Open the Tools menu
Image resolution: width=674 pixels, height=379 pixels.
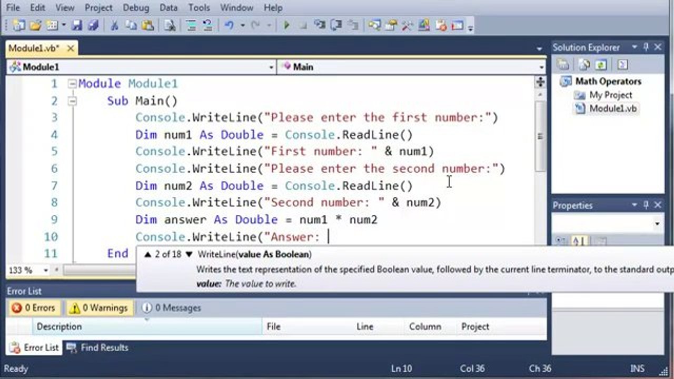[199, 8]
